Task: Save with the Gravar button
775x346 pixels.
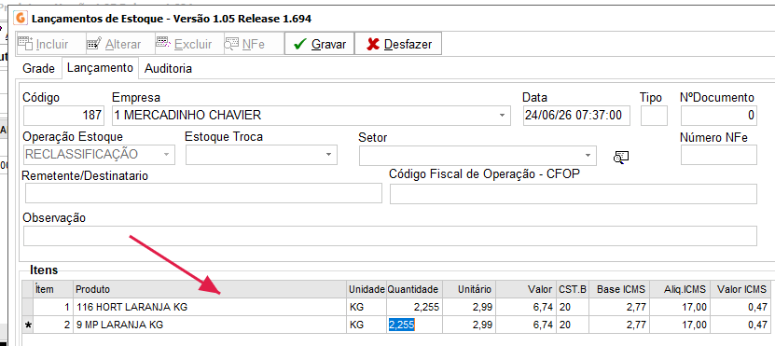Action: (319, 44)
